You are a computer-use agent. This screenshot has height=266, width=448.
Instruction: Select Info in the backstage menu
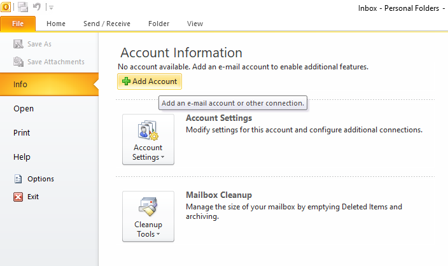49,84
